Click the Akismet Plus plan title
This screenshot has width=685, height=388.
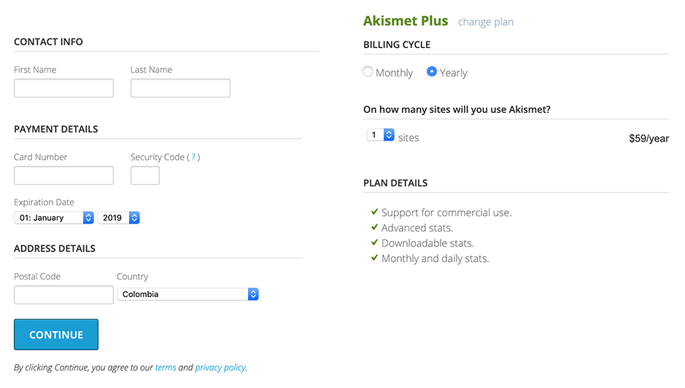406,21
